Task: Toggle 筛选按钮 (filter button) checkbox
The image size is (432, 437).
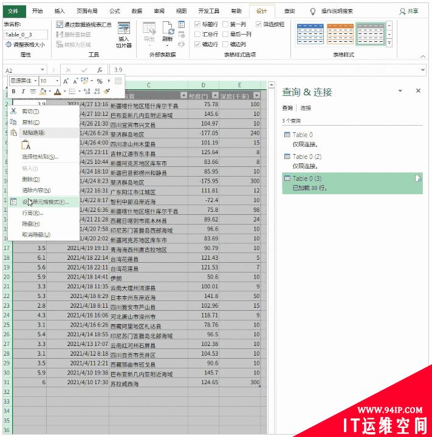Action: point(258,24)
